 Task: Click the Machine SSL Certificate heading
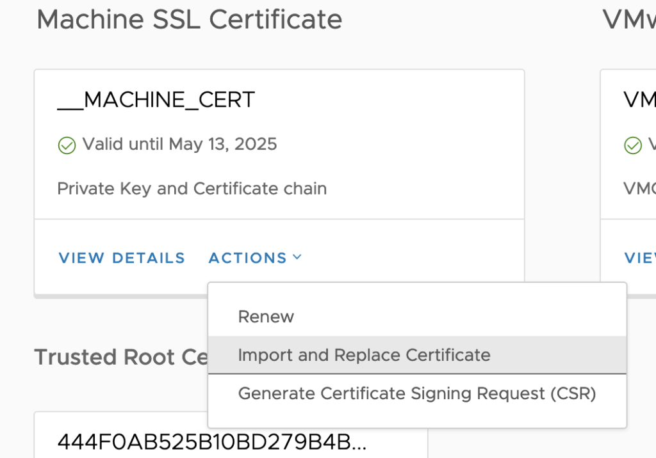tap(189, 20)
